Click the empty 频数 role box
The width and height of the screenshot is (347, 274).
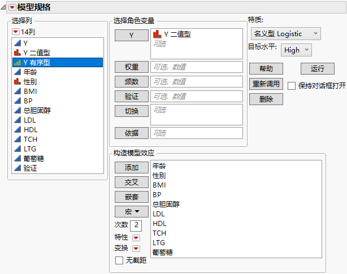197,81
